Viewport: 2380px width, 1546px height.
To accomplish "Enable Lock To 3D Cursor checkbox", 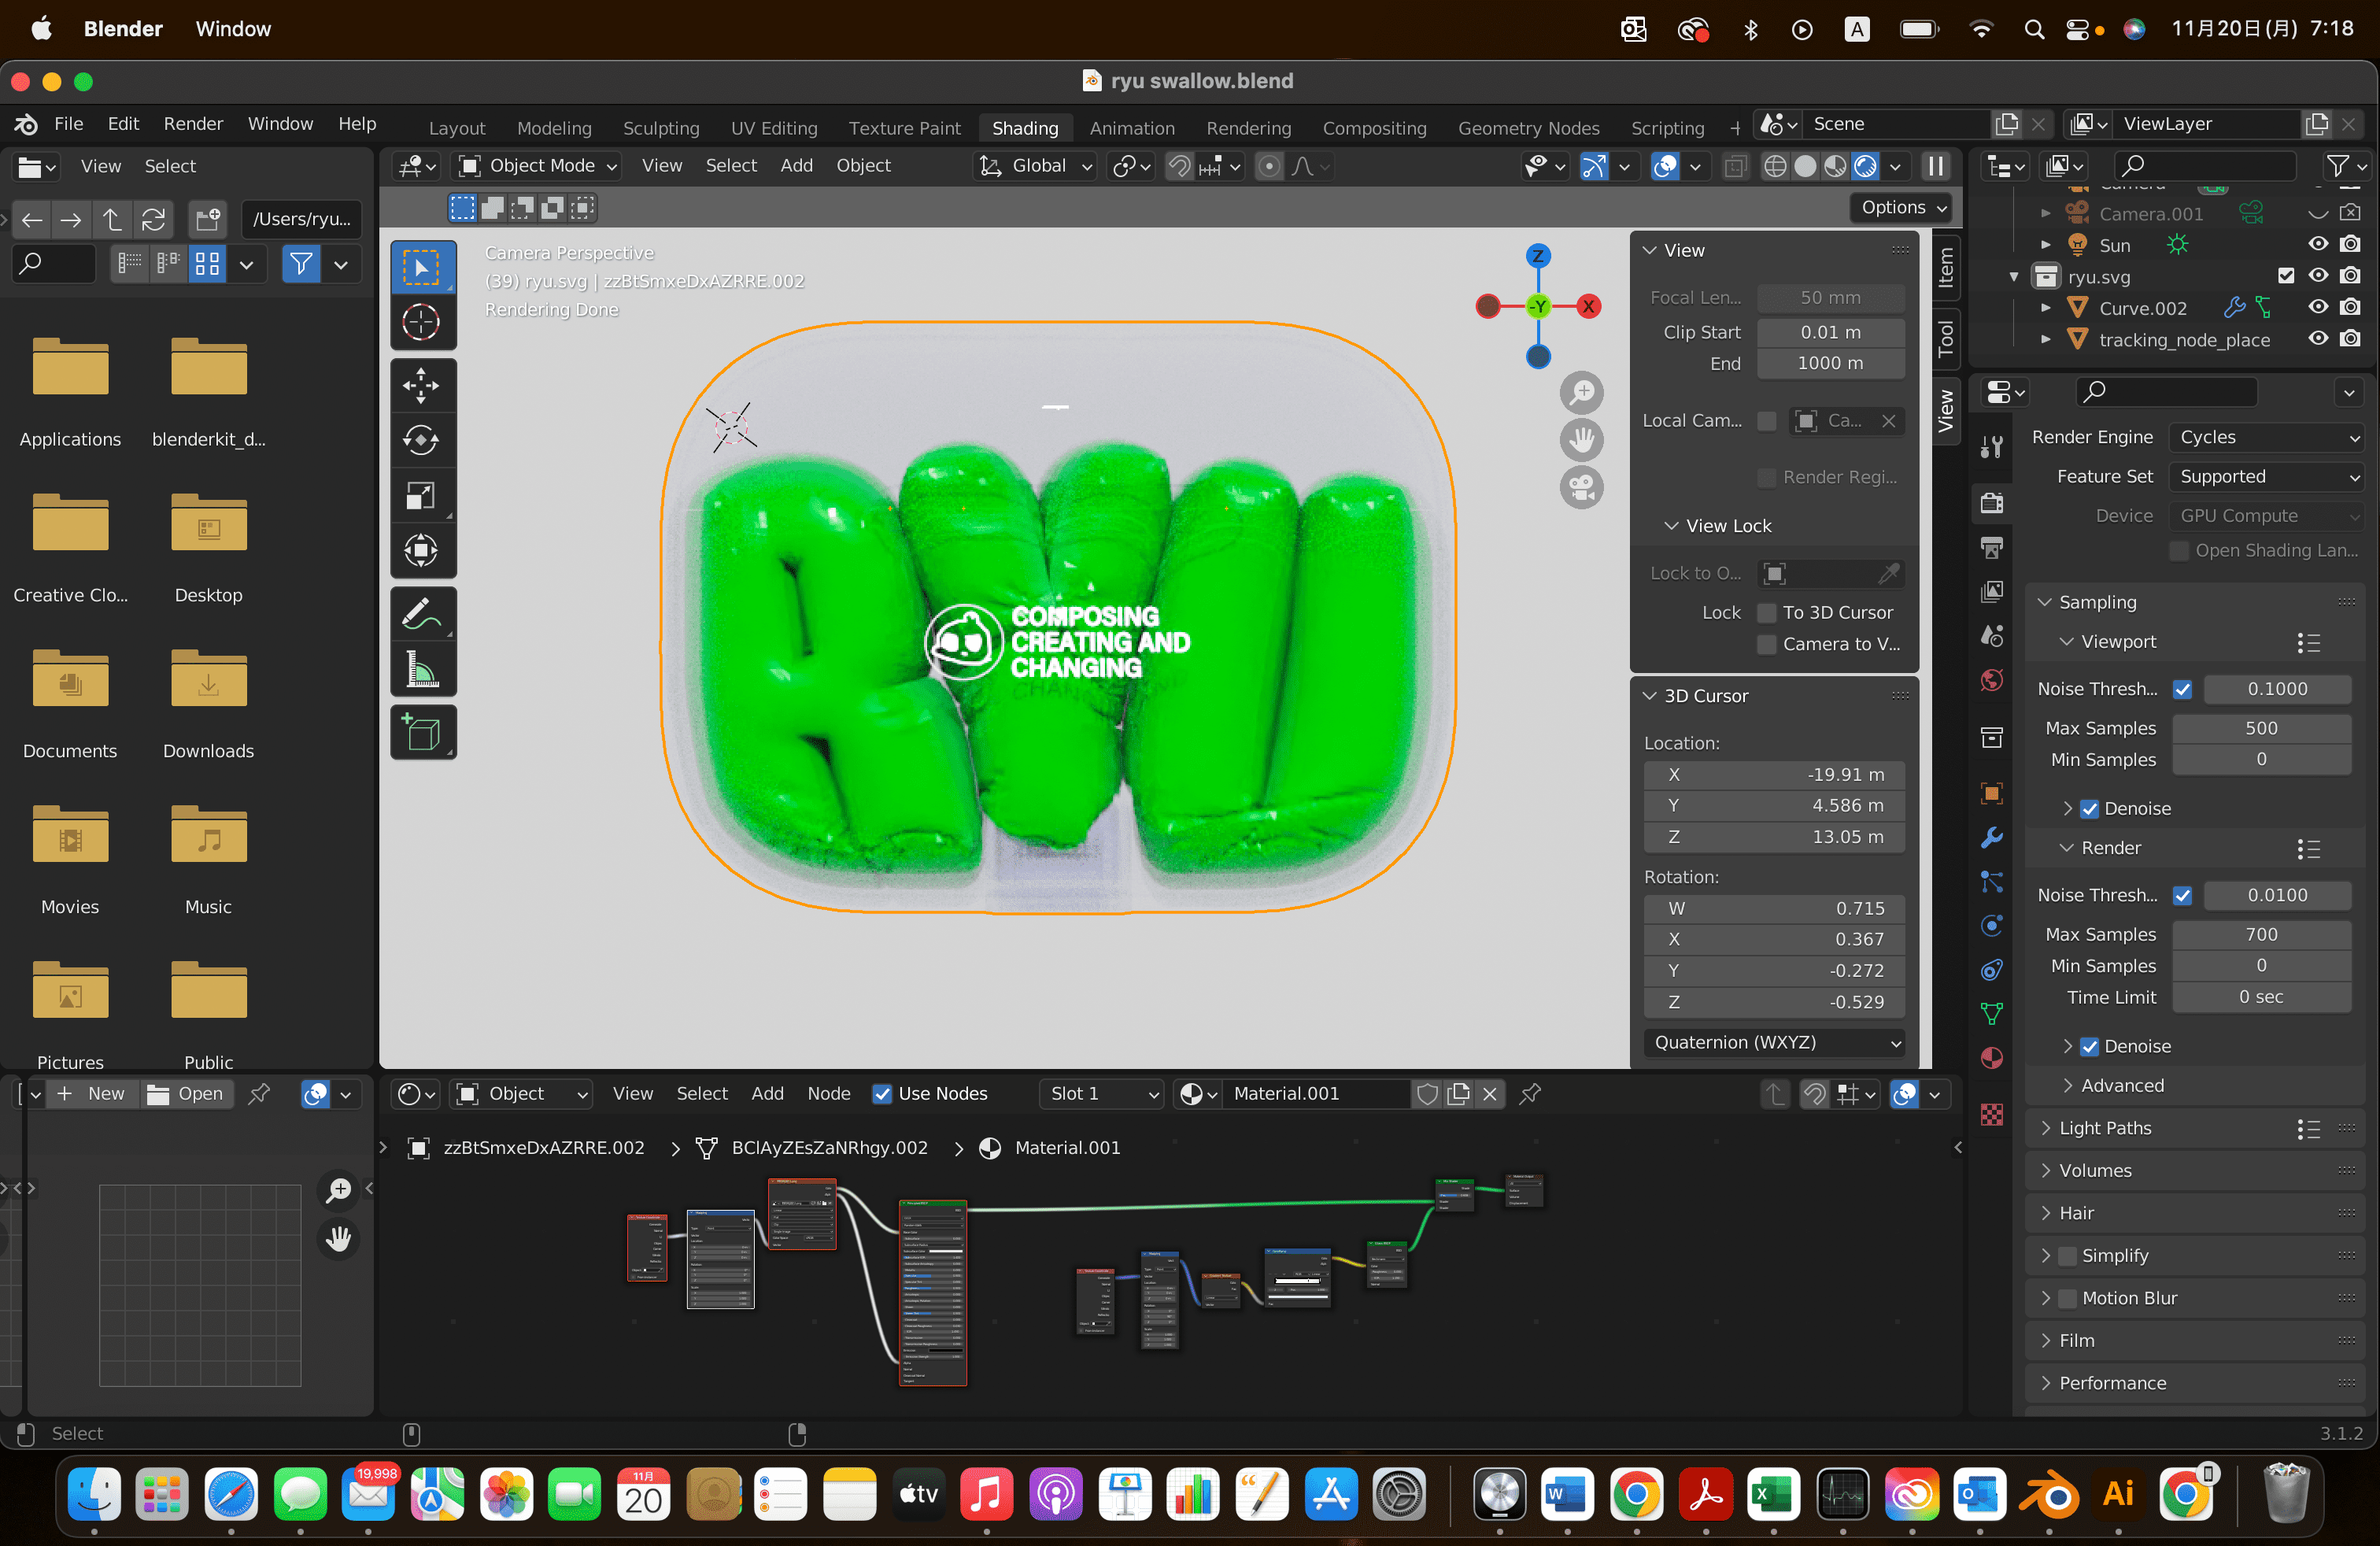I will pos(1767,613).
